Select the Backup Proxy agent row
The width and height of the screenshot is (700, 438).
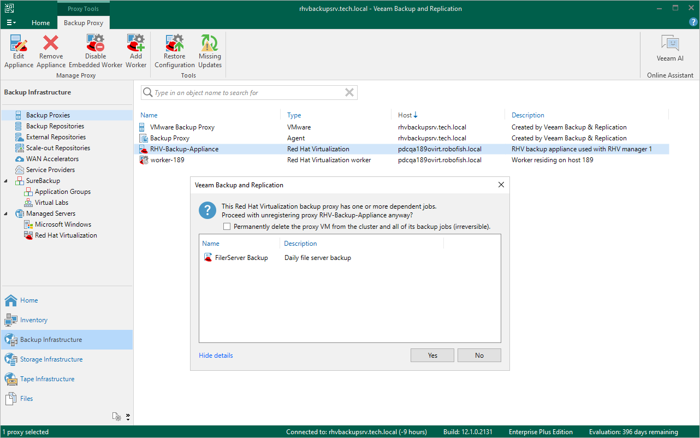coord(401,138)
